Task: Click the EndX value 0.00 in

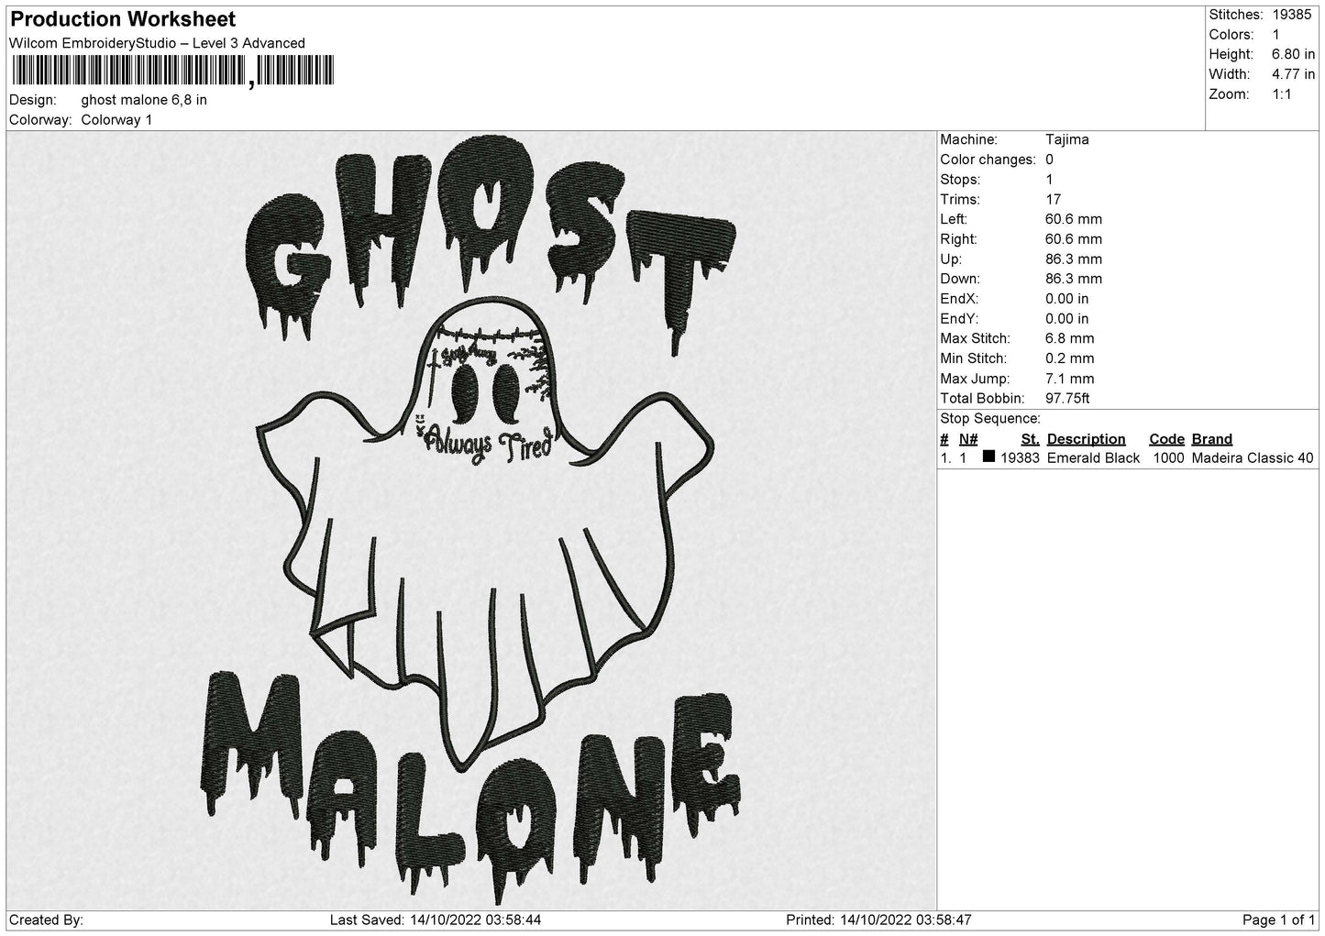Action: coord(1067,299)
